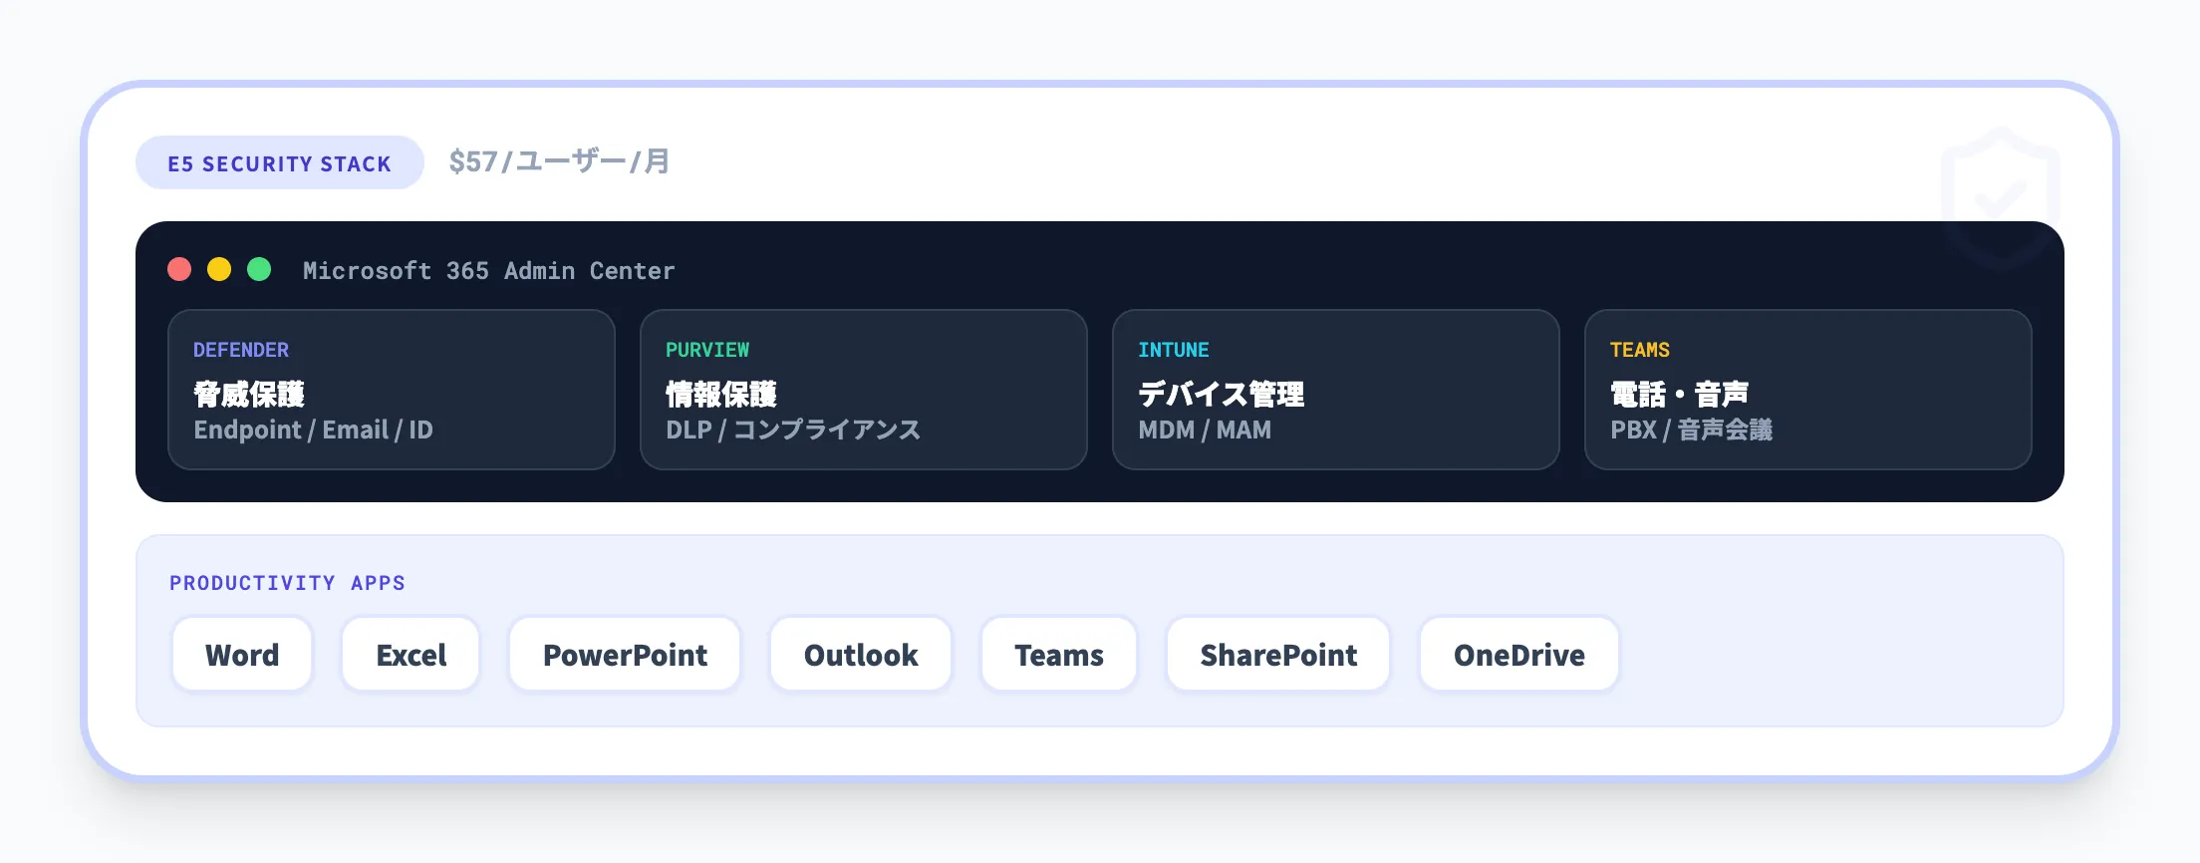
Task: Select the SharePoint app chip
Action: (1278, 655)
